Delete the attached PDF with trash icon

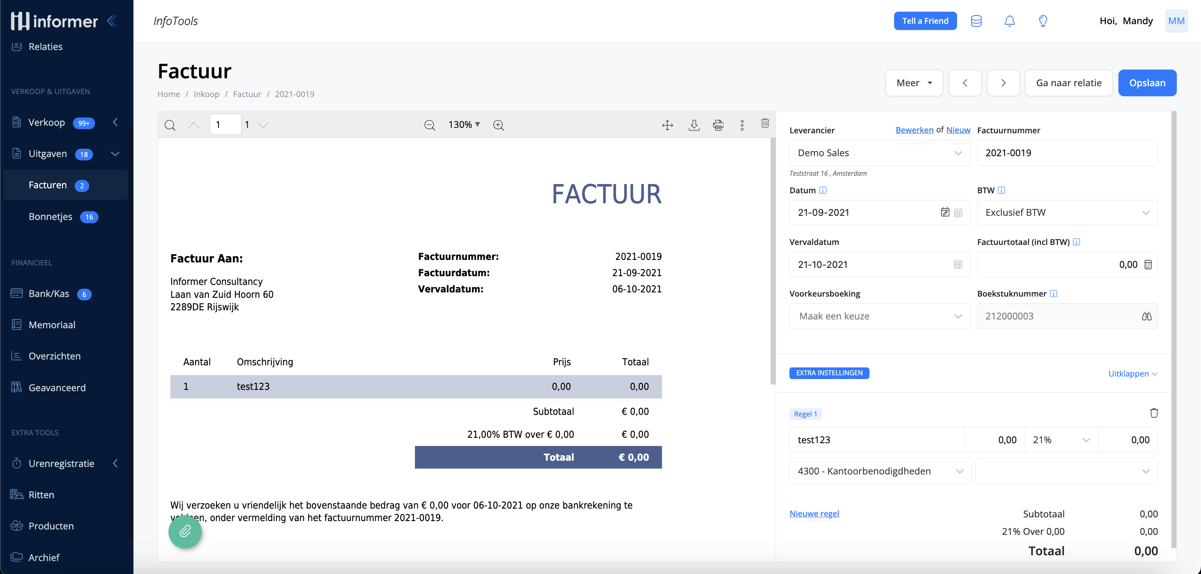[765, 123]
